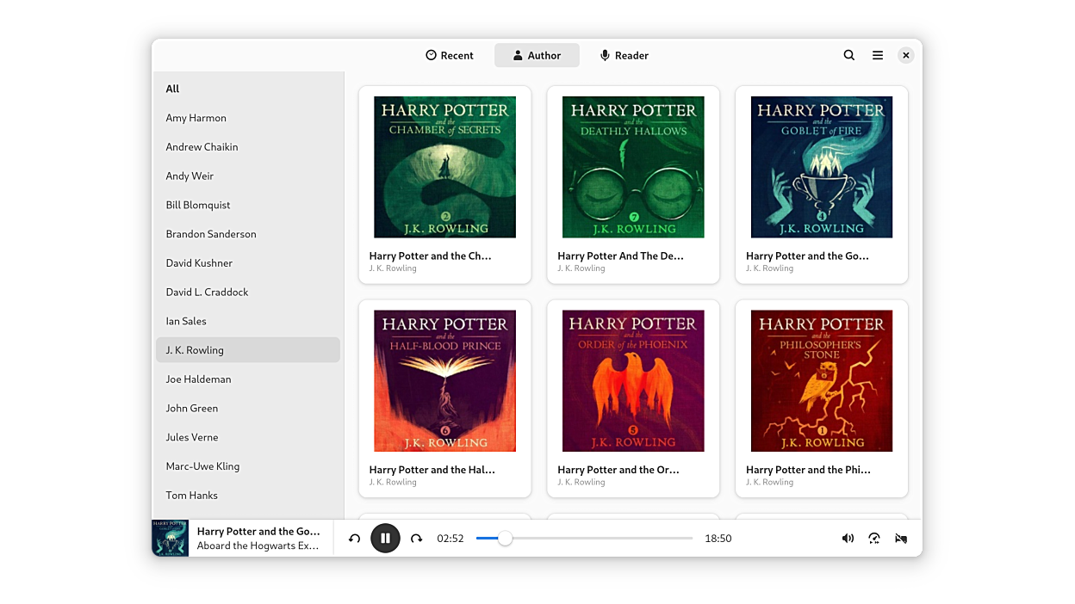Screen dimensions: 1075x604
Task: Click the now-playing cover thumbnail
Action: point(170,539)
